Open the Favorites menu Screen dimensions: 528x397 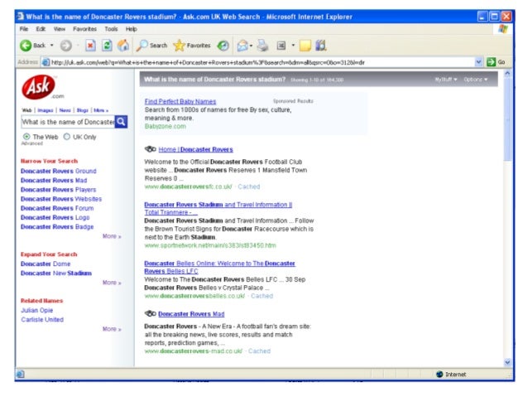(86, 28)
